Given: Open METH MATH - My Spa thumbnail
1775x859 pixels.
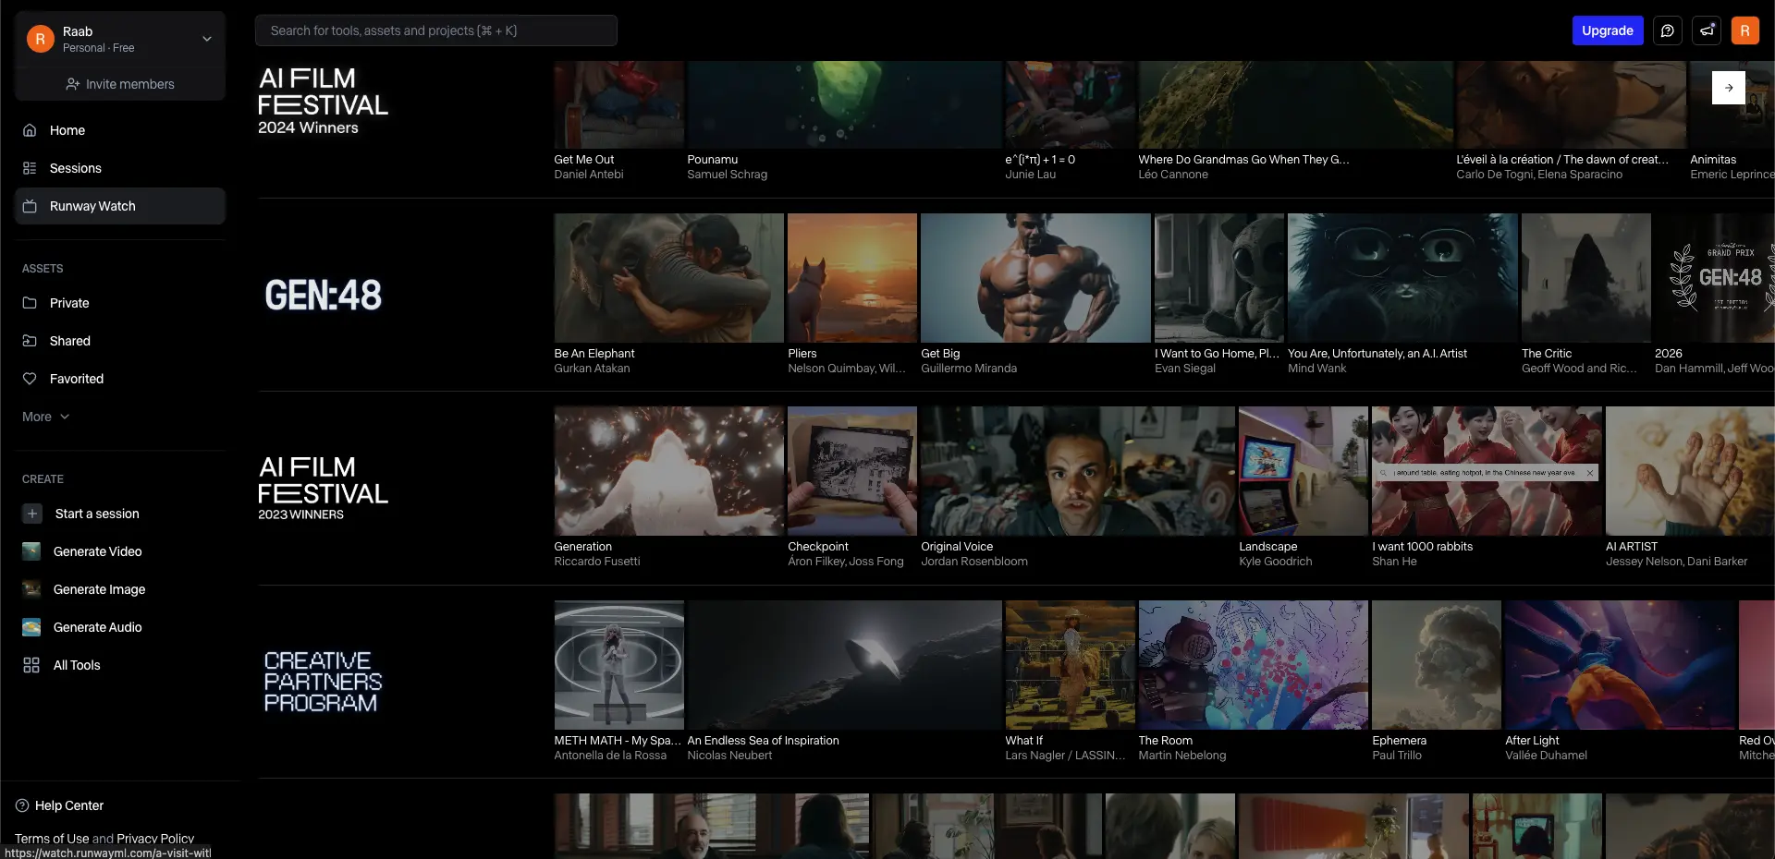Looking at the screenshot, I should click(619, 665).
